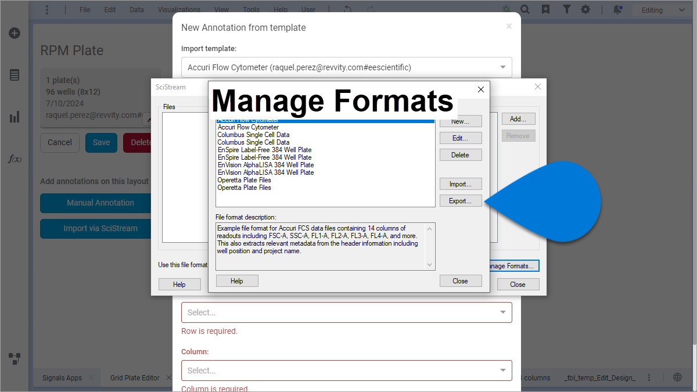Click Close in Manage Formats dialog
Viewport: 697px width, 392px height.
(461, 280)
